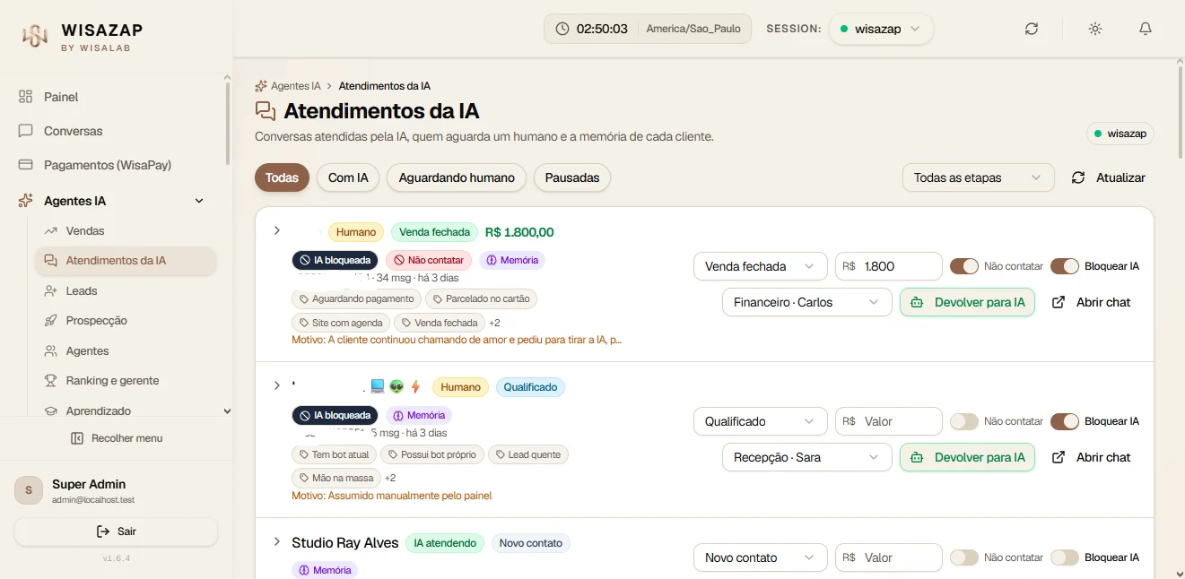The image size is (1185, 579).
Task: Open Todas as etapas dropdown
Action: point(978,177)
